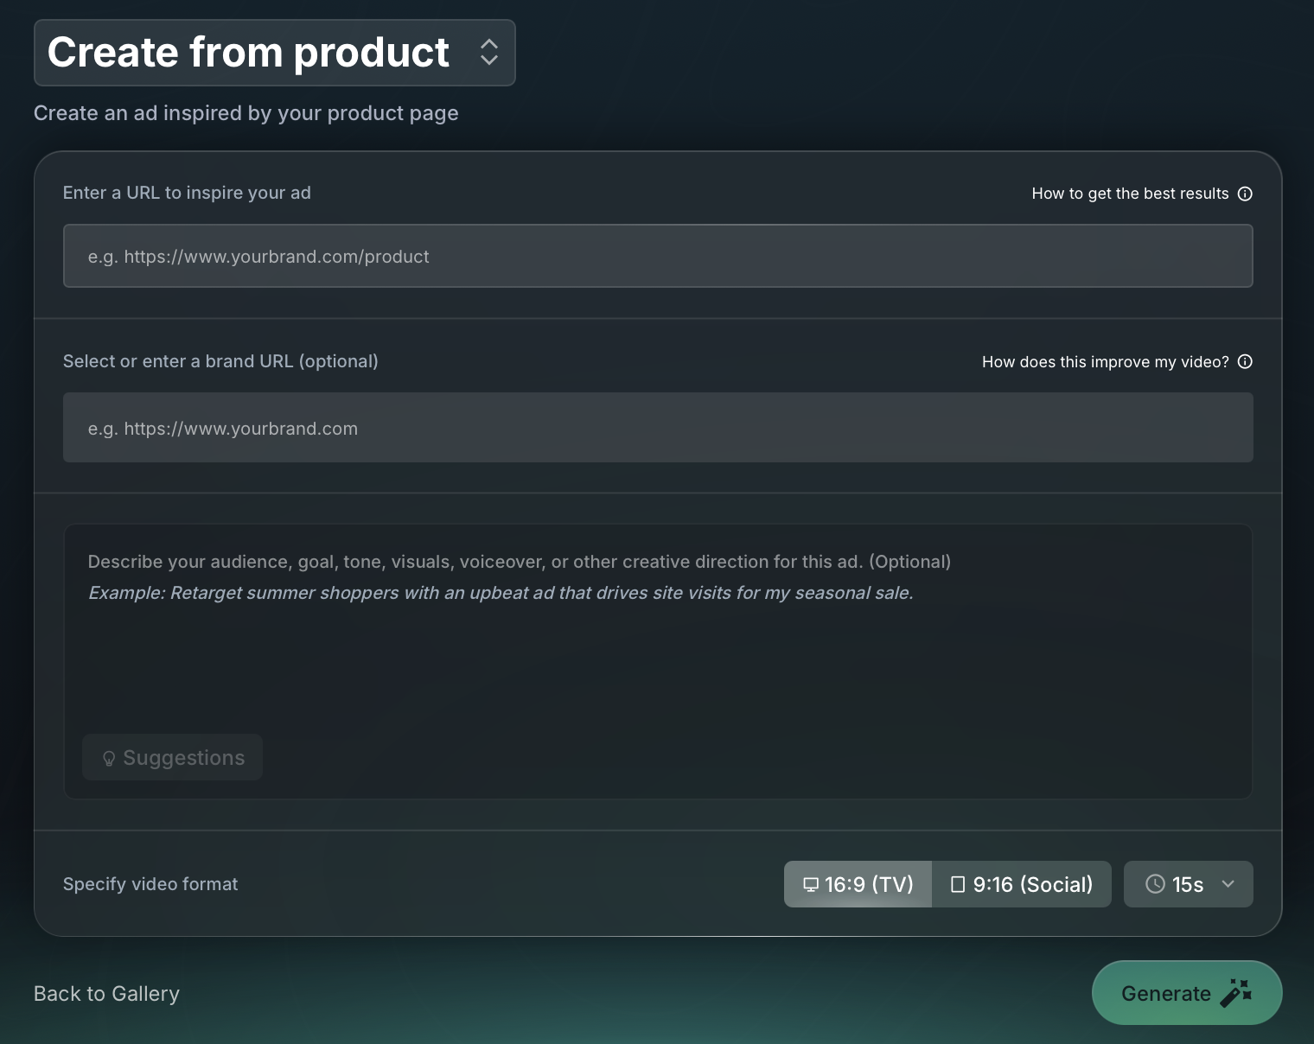This screenshot has width=1314, height=1044.
Task: Click the magic wand icon on Generate
Action: 1236,994
